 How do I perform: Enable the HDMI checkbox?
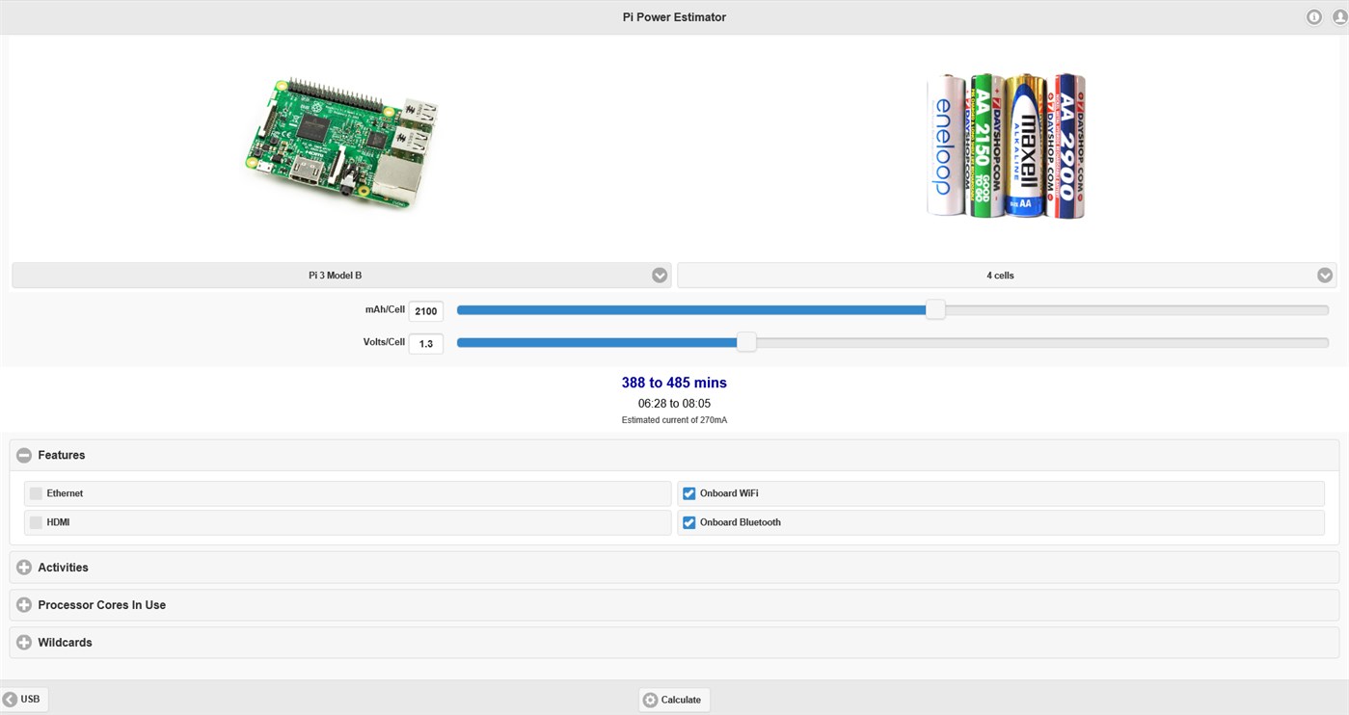click(x=35, y=521)
